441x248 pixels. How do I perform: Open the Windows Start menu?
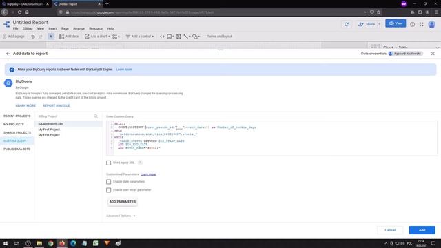6,243
